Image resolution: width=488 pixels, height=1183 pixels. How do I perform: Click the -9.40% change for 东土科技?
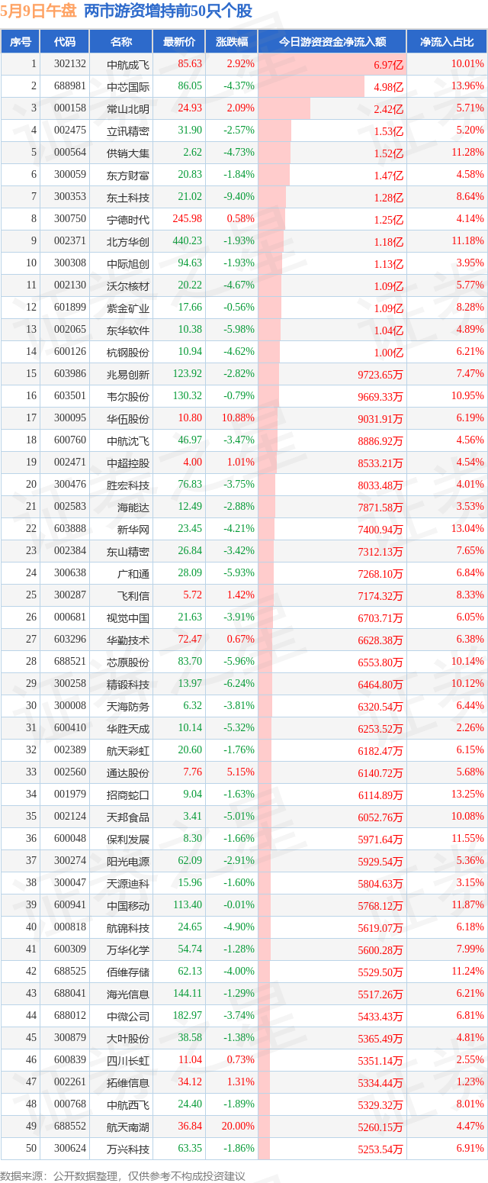pyautogui.click(x=239, y=197)
